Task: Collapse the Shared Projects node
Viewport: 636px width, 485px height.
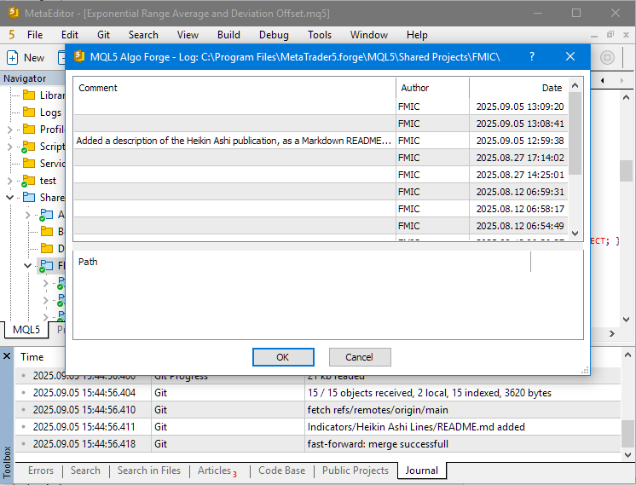Action: (9, 198)
